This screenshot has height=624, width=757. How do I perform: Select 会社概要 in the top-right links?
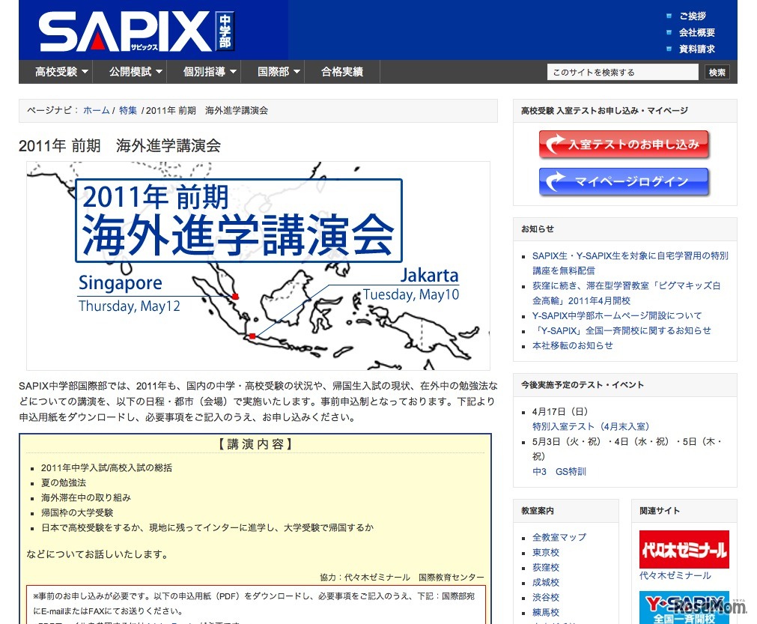696,31
